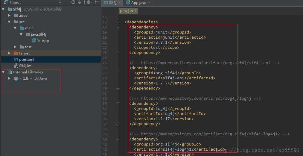The width and height of the screenshot is (303, 156).
Task: Collapse the External Libraries node arrow
Action: pos(3,72)
